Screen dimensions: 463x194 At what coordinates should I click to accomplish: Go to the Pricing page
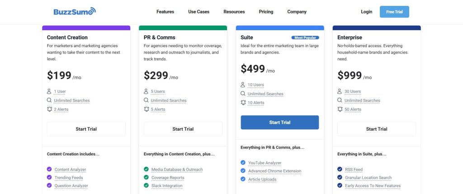(x=266, y=12)
